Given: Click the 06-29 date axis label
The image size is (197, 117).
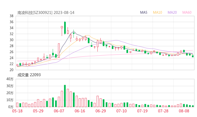Looking at the screenshot, I should pos(101,111).
